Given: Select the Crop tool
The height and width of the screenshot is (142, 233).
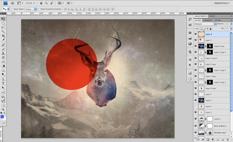Looking at the screenshot, I should click(3, 36).
